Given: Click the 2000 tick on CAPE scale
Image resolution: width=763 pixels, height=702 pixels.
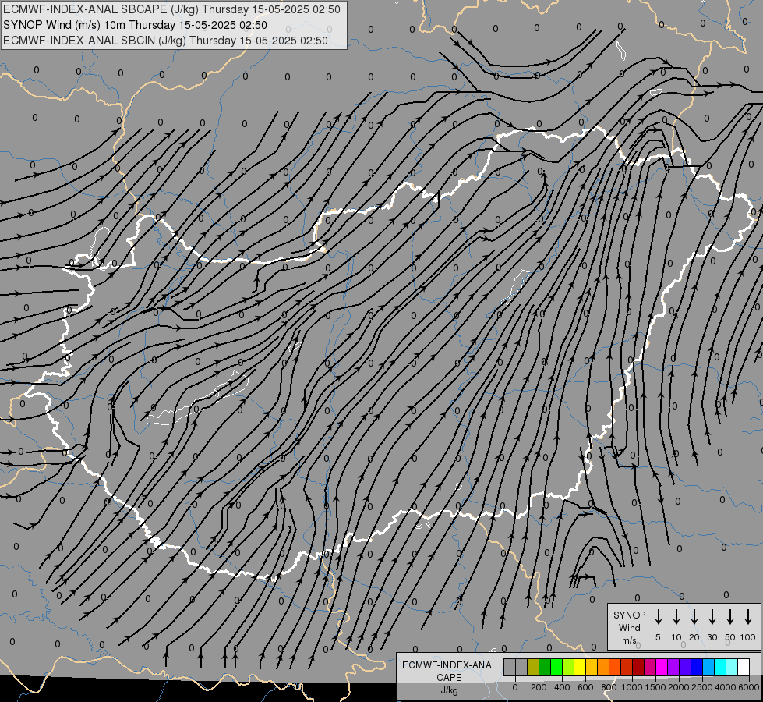Looking at the screenshot, I should (679, 687).
